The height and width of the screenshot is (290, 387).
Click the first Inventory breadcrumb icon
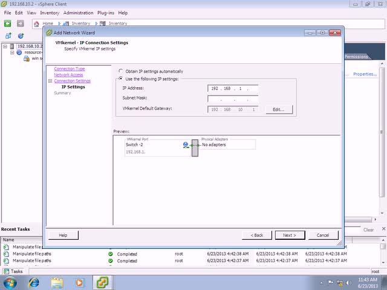pyautogui.click(x=66, y=24)
